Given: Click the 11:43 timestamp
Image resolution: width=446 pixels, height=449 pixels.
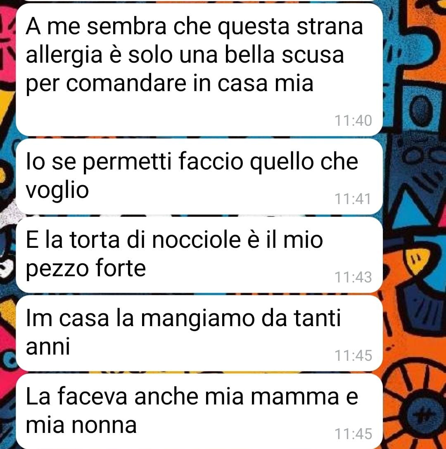Looking at the screenshot, I should (x=353, y=277).
